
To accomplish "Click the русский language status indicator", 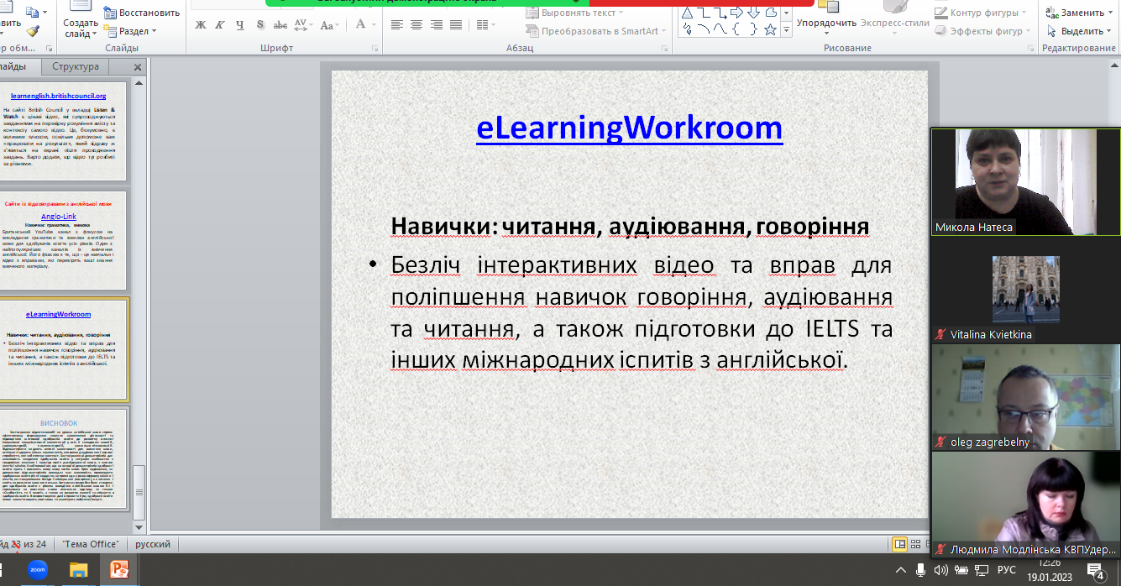I will 153,544.
